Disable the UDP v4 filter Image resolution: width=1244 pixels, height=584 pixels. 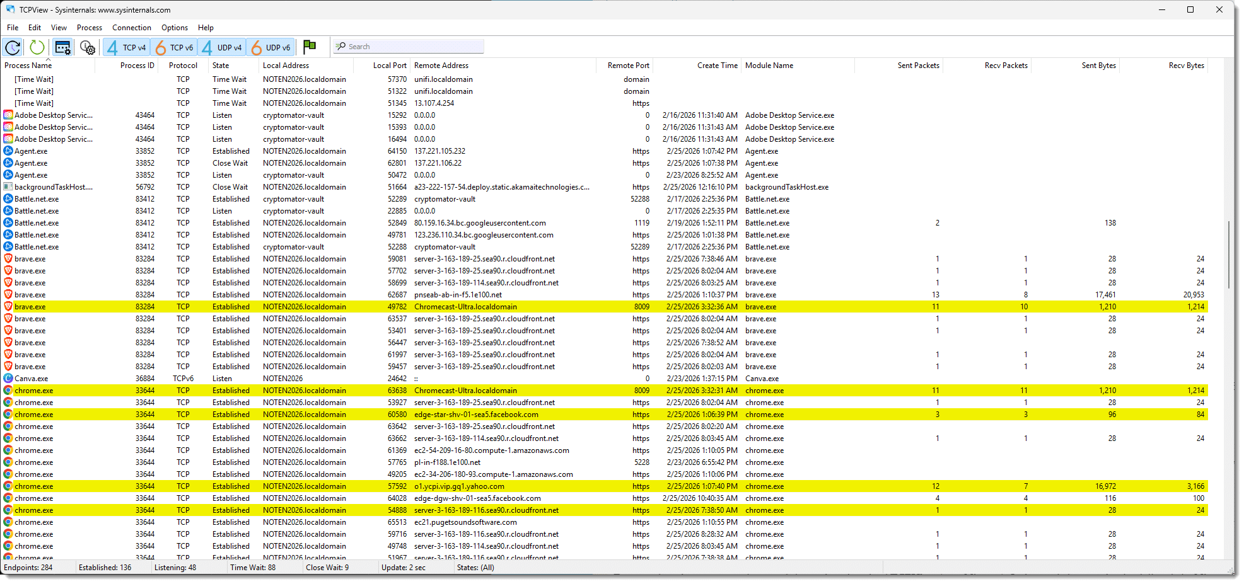(222, 47)
